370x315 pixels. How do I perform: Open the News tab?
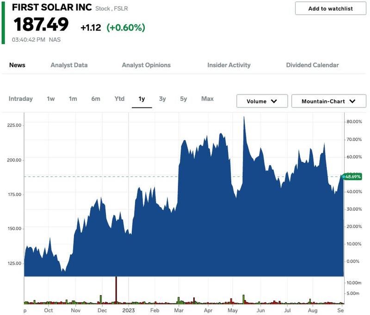(x=17, y=65)
